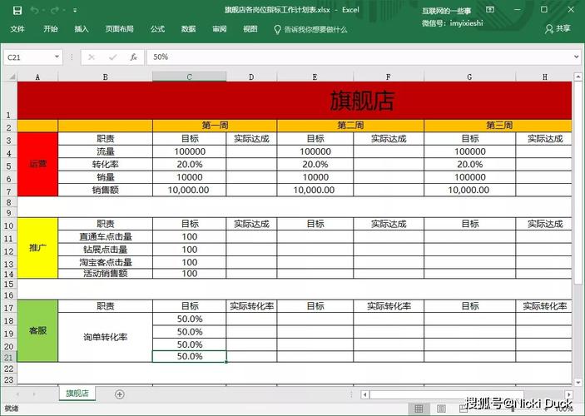Click the red 运营 cell

(x=37, y=164)
